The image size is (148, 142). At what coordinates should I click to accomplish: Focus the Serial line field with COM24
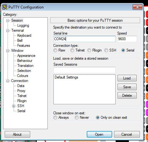[85, 39]
